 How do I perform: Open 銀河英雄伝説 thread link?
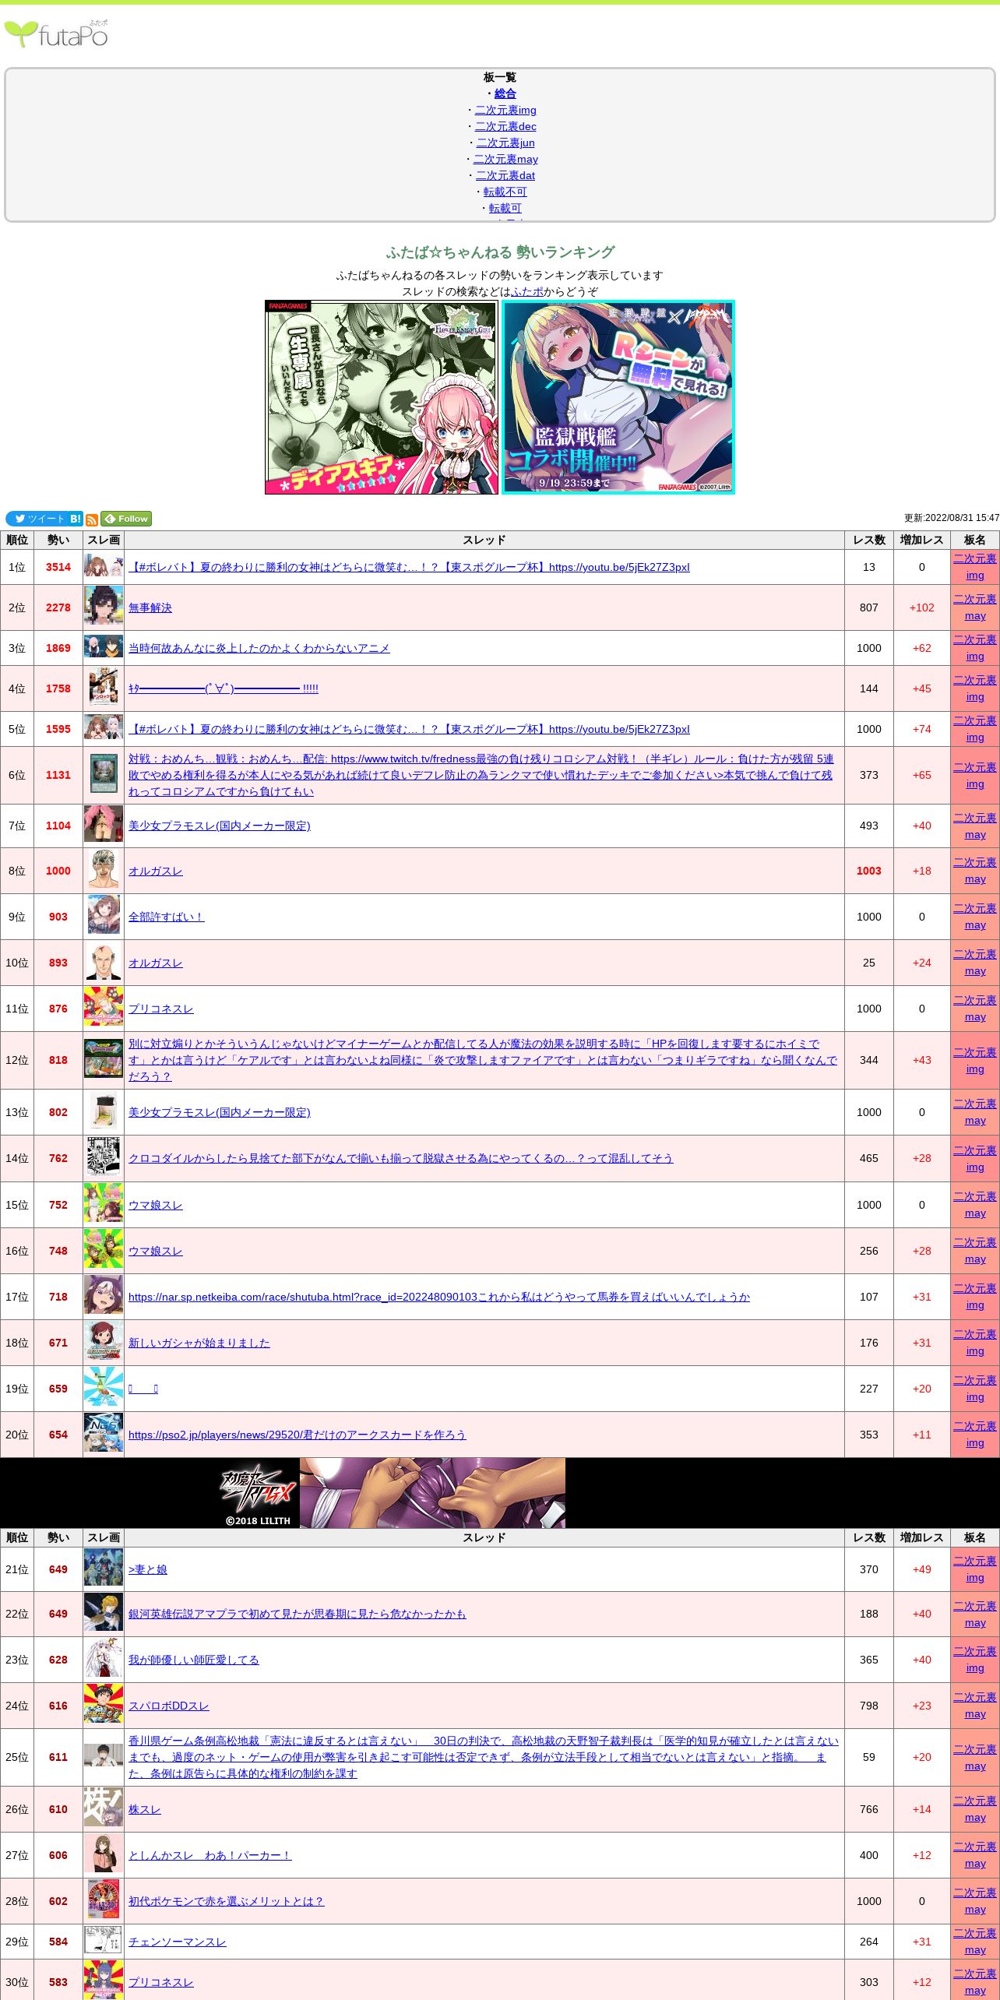[298, 1614]
